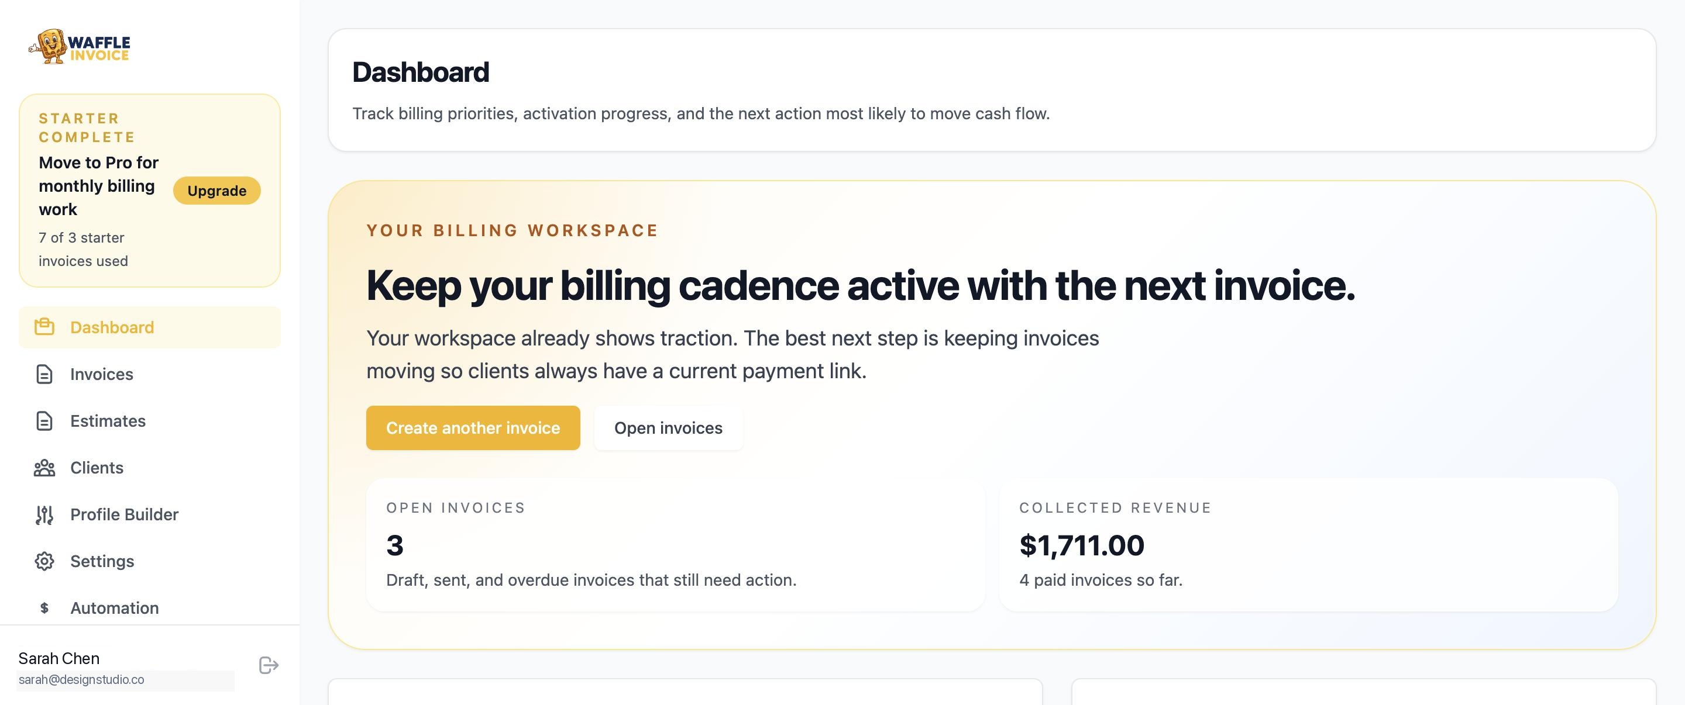Image resolution: width=1685 pixels, height=705 pixels.
Task: Open the Invoices menu item
Action: click(101, 374)
